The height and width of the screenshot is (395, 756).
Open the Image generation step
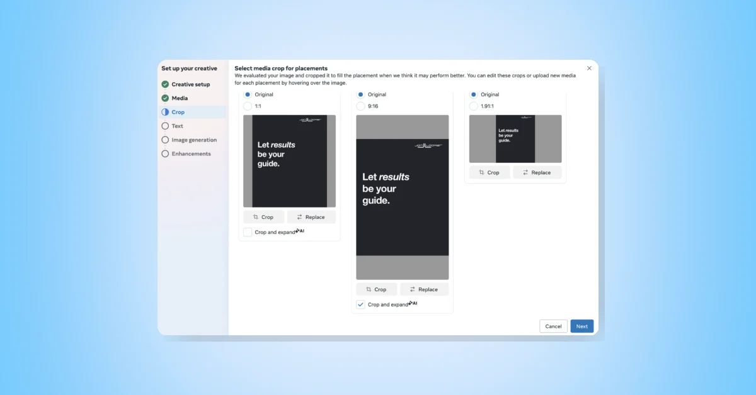tap(194, 140)
